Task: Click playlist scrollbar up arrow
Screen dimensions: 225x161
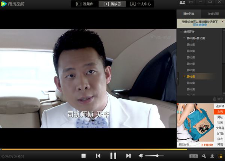Action: coord(224,30)
